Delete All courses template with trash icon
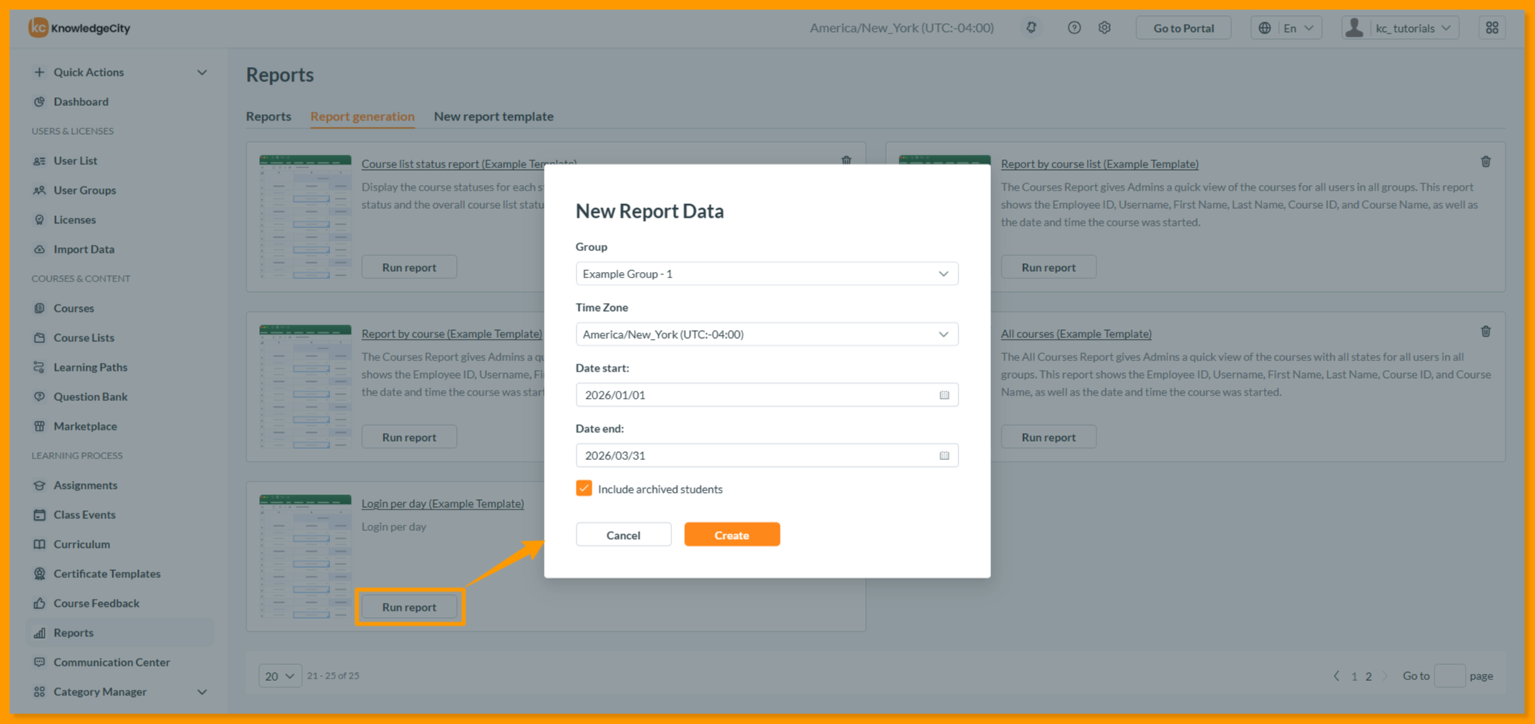1535x724 pixels. [1486, 332]
